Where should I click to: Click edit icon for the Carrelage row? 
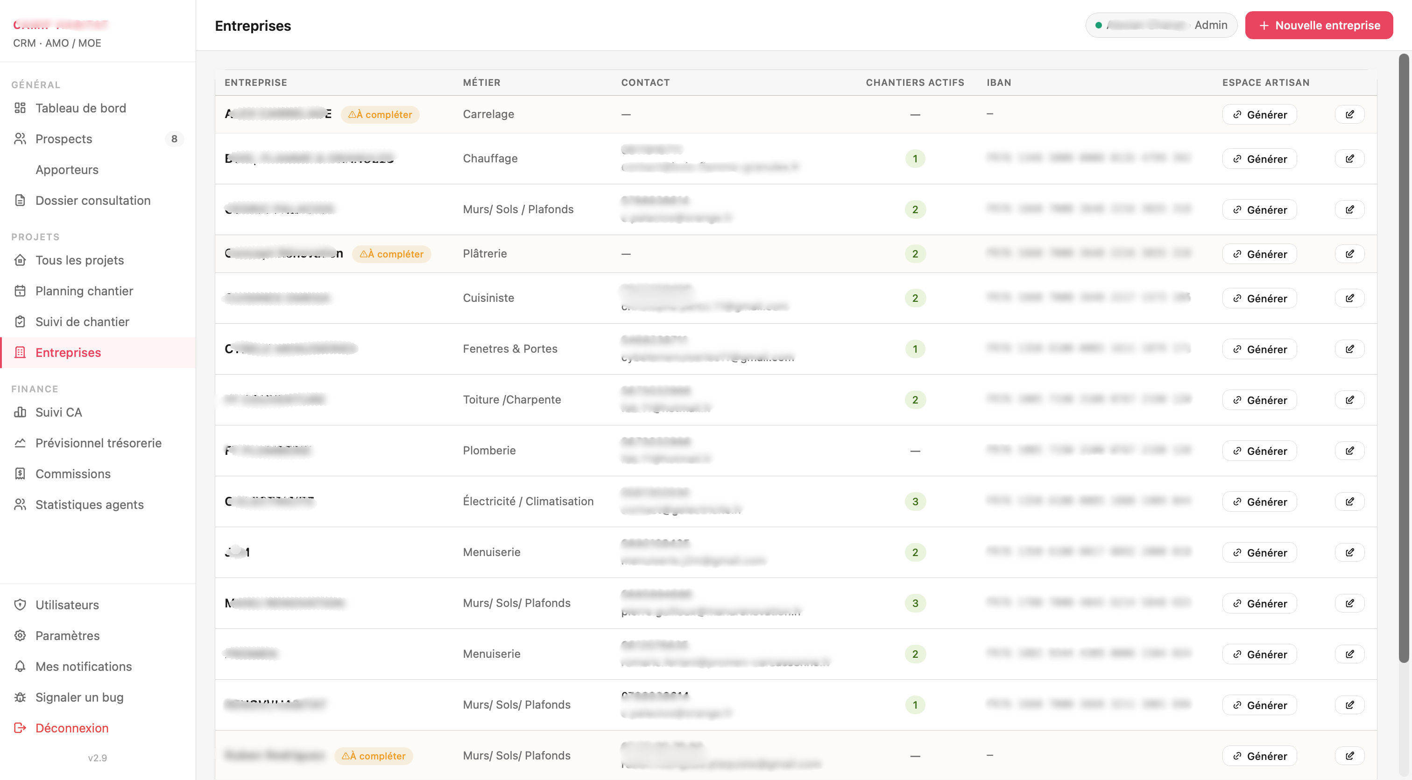point(1349,114)
